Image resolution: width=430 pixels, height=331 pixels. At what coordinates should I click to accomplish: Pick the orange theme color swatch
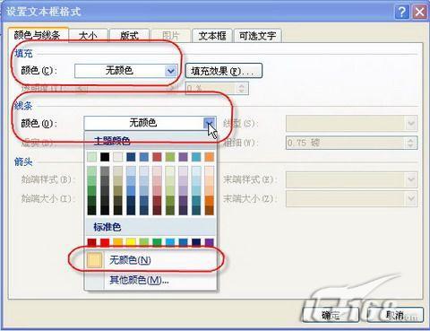pyautogui.click(x=210, y=157)
